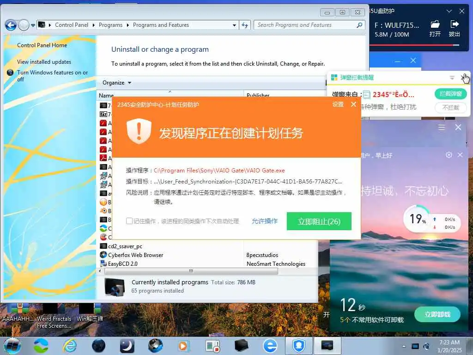Click the 8pecxstudios publisher cell

[x=262, y=255]
